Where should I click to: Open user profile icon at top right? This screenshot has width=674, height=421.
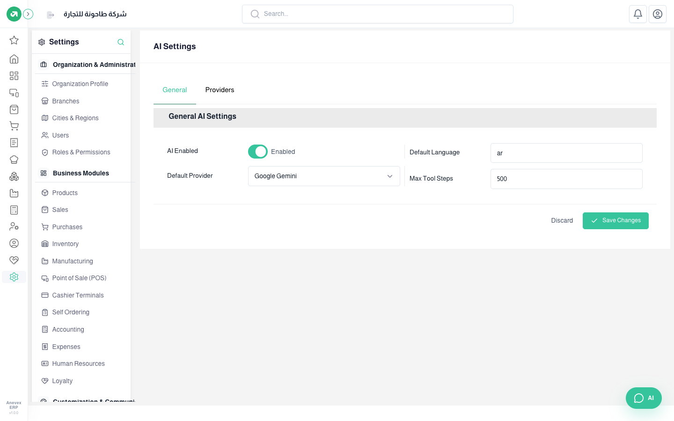[658, 14]
